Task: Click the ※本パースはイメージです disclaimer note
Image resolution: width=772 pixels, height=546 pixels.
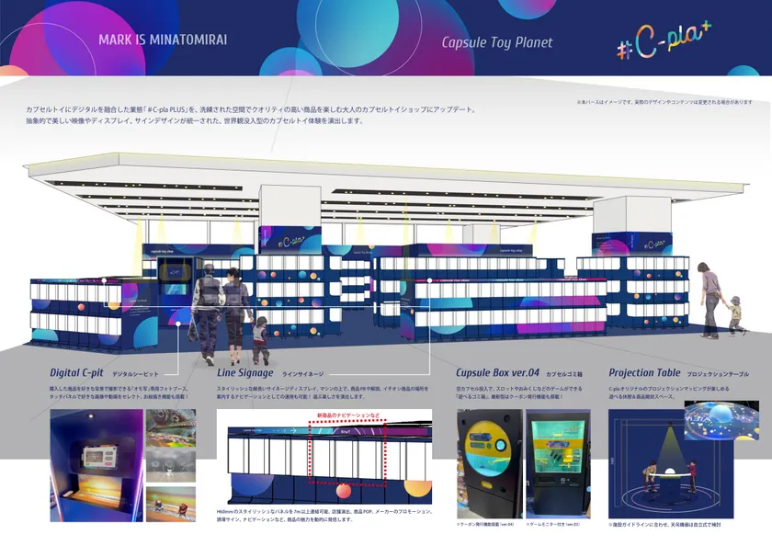Action: (664, 102)
